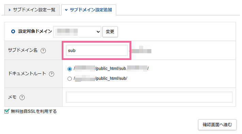Click the メモ label text

point(12,97)
